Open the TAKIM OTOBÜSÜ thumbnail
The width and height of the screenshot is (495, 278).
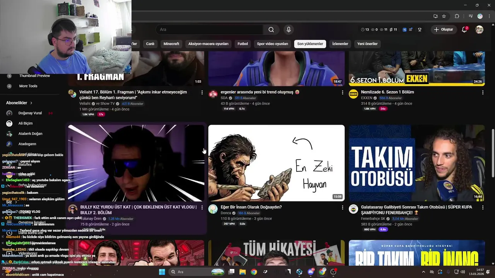point(417,163)
